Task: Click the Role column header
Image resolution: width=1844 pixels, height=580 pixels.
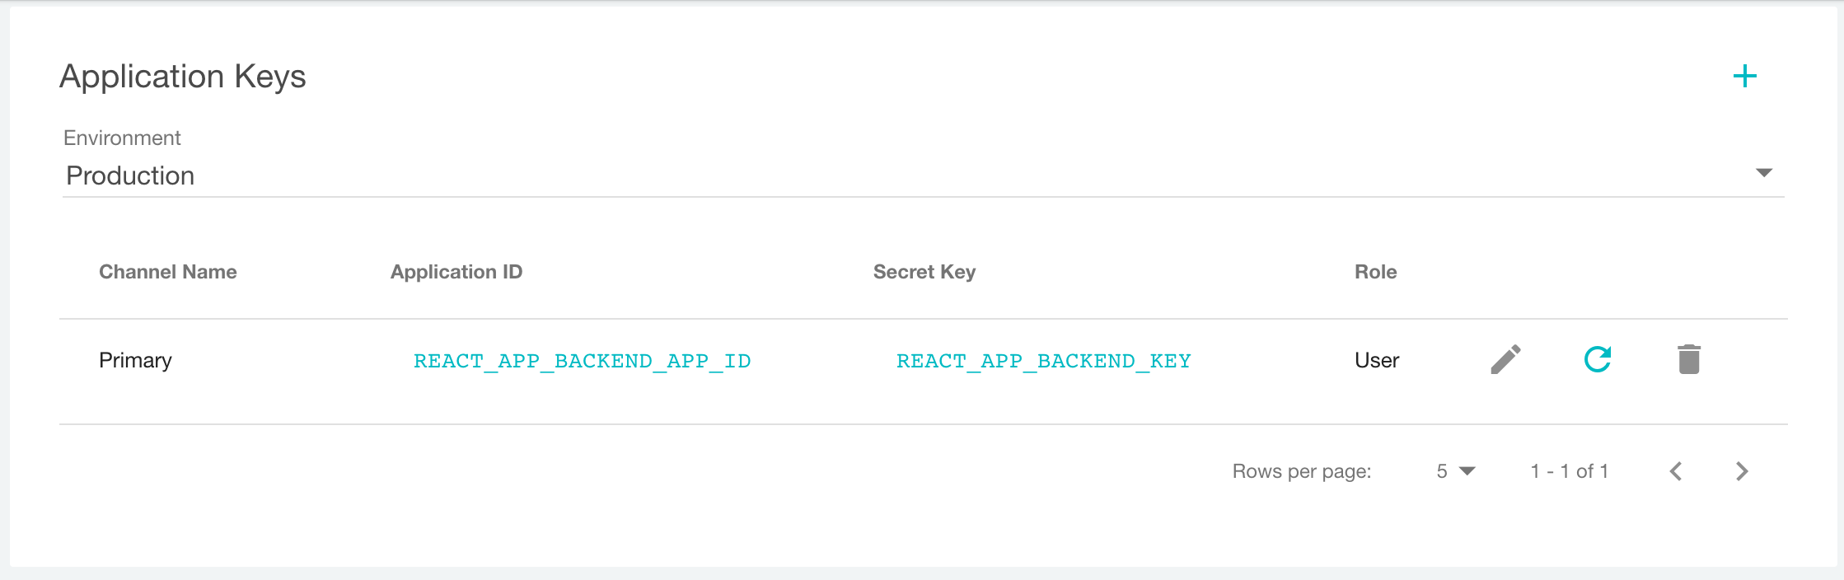Action: 1374,271
